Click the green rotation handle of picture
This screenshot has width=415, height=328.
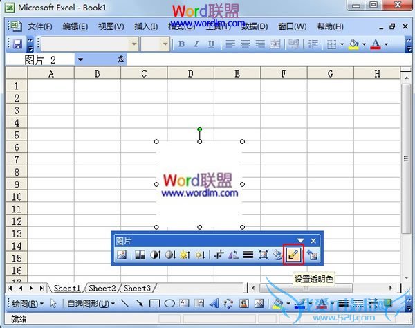(200, 129)
